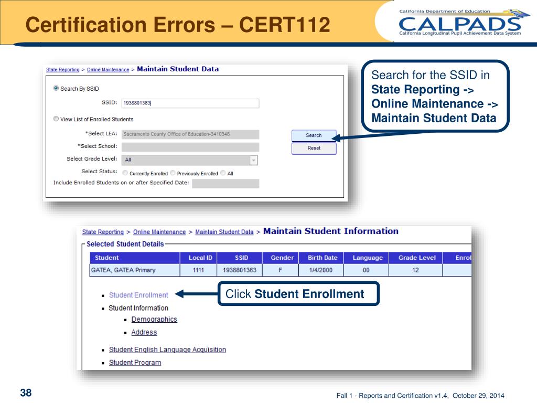This screenshot has height=403, width=537.
Task: Click the Student Information list item
Action: click(x=138, y=308)
